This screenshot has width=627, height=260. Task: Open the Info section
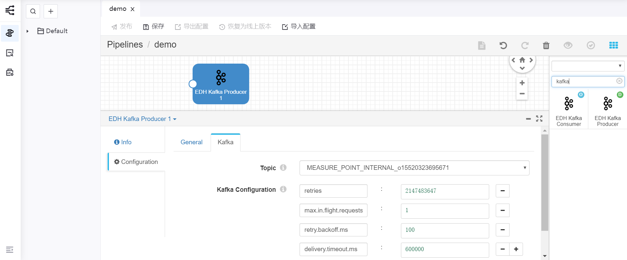123,142
